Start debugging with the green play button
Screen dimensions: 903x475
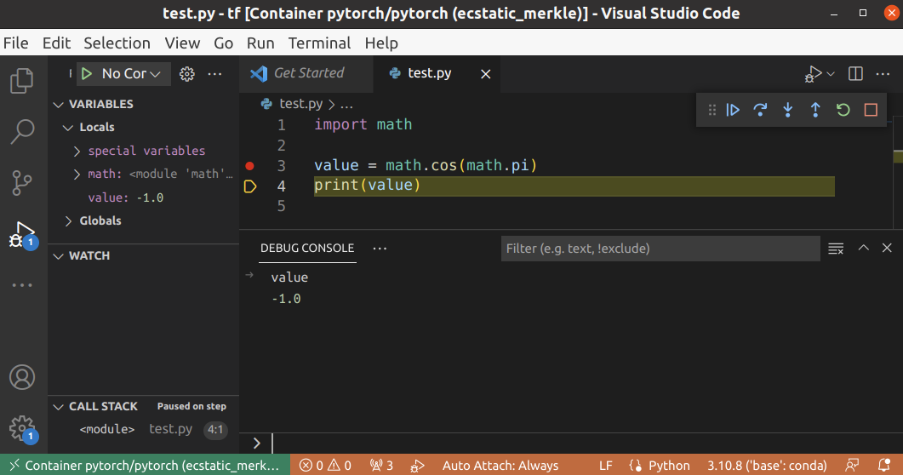tap(87, 74)
